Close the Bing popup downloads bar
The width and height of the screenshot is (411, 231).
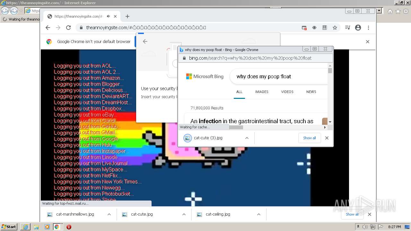tap(327, 138)
